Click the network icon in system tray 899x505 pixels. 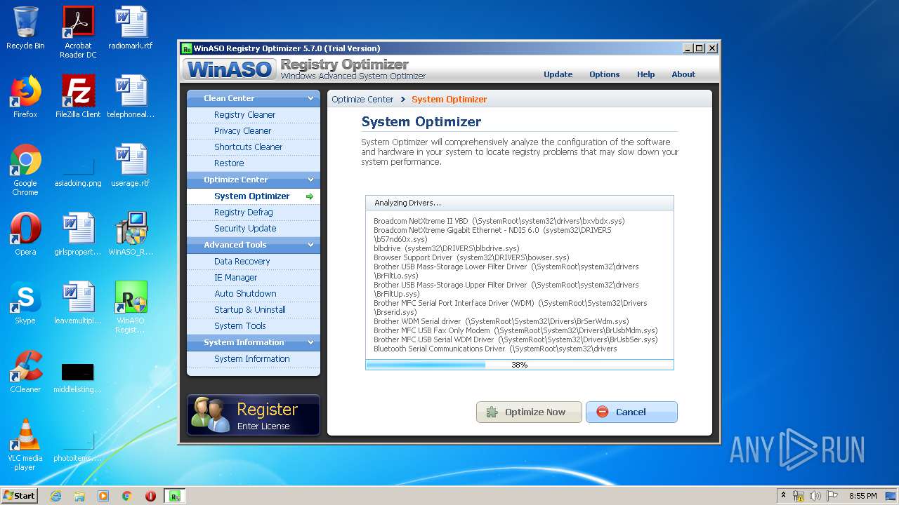point(799,496)
